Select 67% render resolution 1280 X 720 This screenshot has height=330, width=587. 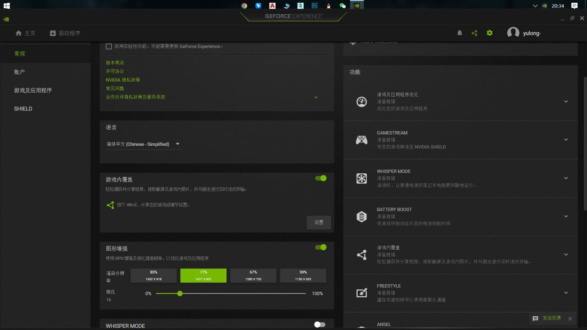(x=253, y=275)
